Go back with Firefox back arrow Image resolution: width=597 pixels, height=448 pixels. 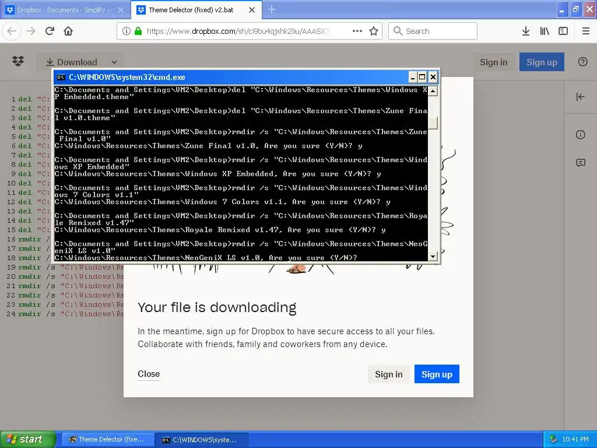tap(12, 31)
